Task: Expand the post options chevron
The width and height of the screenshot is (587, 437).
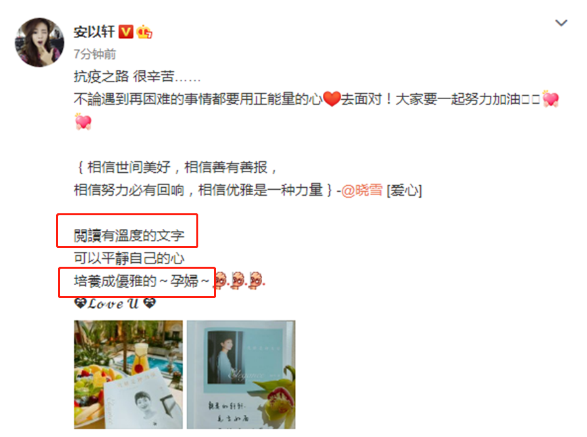Action: click(561, 23)
